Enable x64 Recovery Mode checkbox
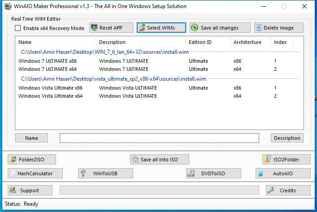 coord(18,28)
